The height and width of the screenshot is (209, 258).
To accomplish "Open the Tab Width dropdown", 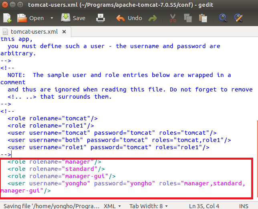I will (148, 206).
